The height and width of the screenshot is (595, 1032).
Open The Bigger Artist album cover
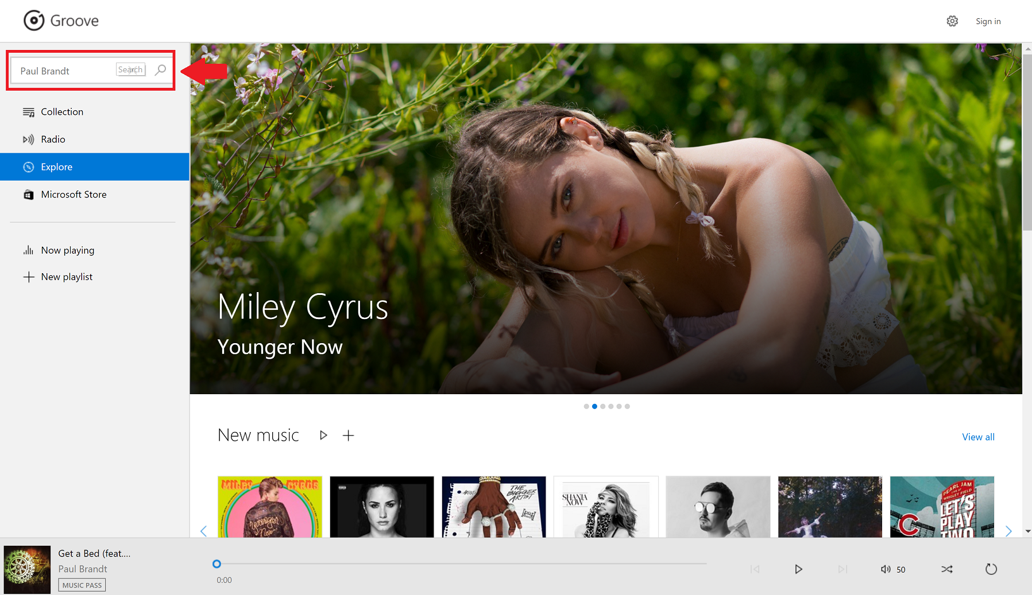click(494, 507)
